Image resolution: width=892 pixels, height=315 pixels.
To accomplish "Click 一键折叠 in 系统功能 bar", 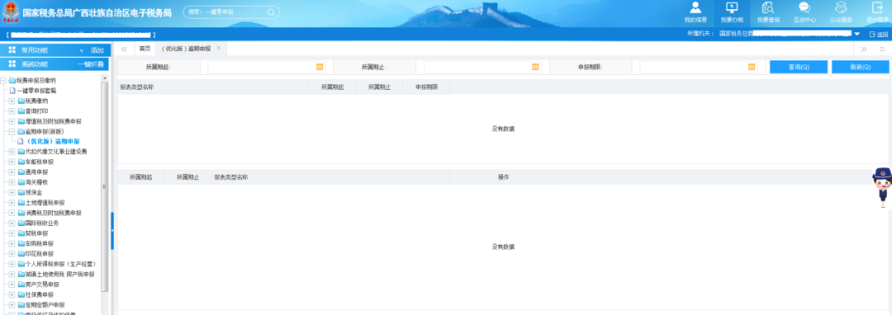I will point(91,64).
